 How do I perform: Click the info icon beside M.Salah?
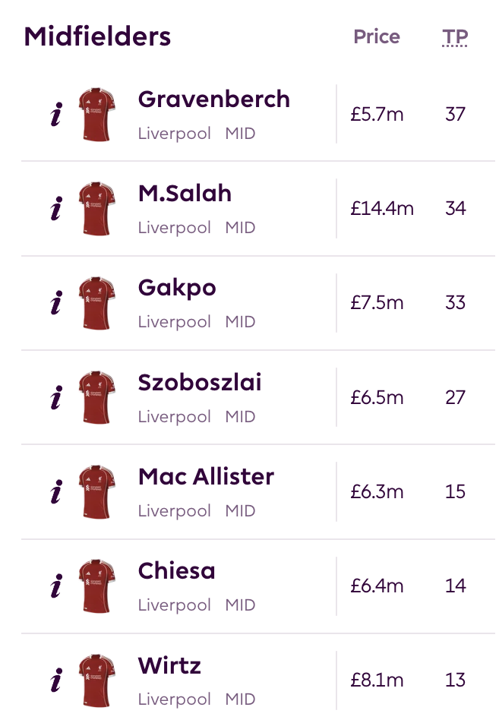55,210
